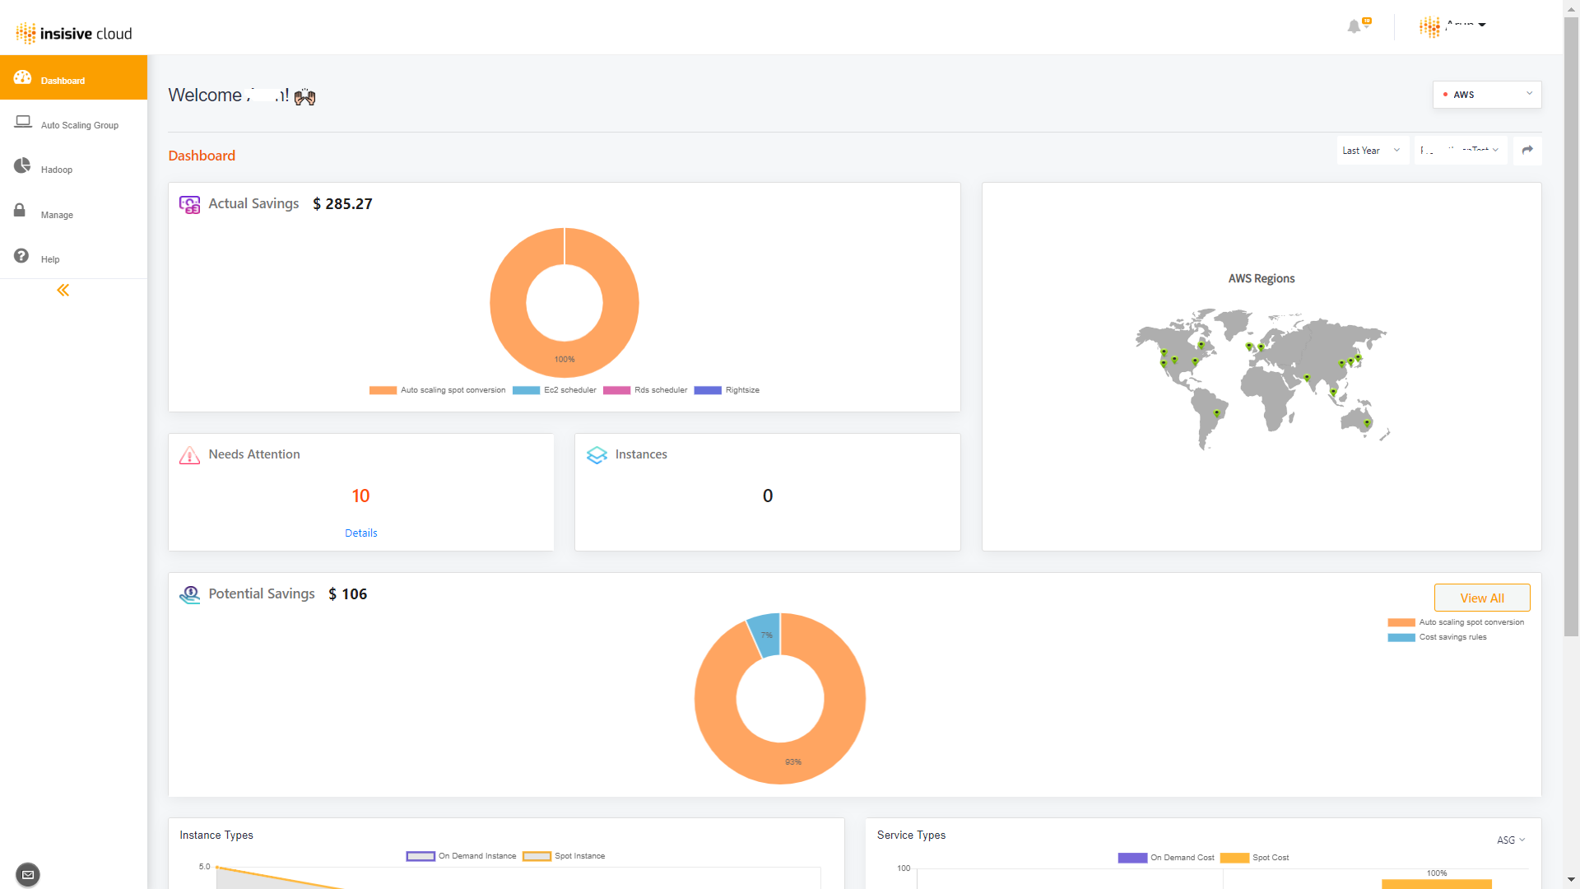Screen dimensions: 1580x889
Task: Select Dashboard in the sidebar
Action: [x=63, y=81]
